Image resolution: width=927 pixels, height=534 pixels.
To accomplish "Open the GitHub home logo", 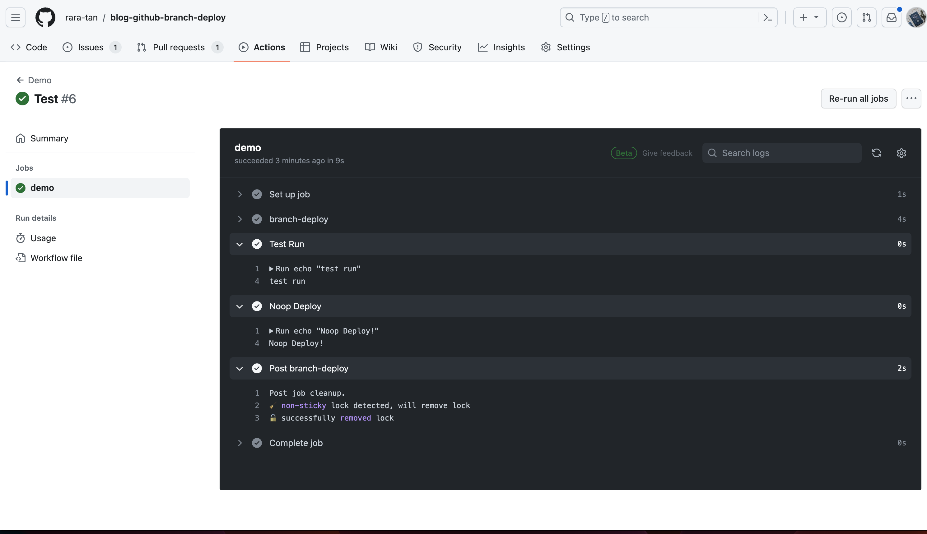I will 45,17.
